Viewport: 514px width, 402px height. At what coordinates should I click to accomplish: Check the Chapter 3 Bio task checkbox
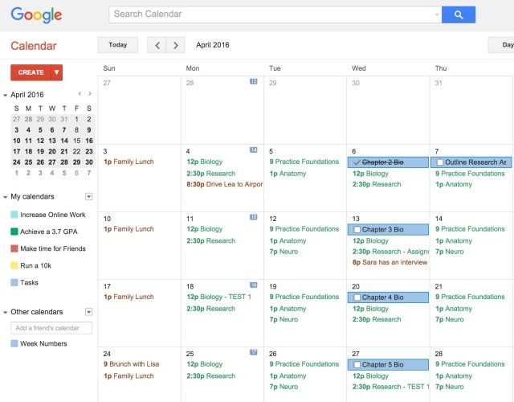tap(357, 230)
